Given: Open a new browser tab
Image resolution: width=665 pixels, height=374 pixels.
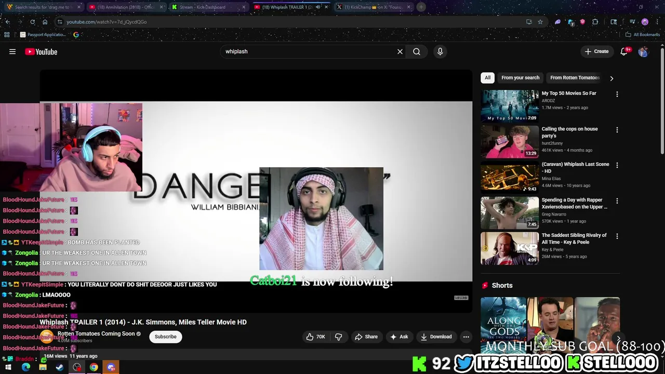Looking at the screenshot, I should coord(421,7).
